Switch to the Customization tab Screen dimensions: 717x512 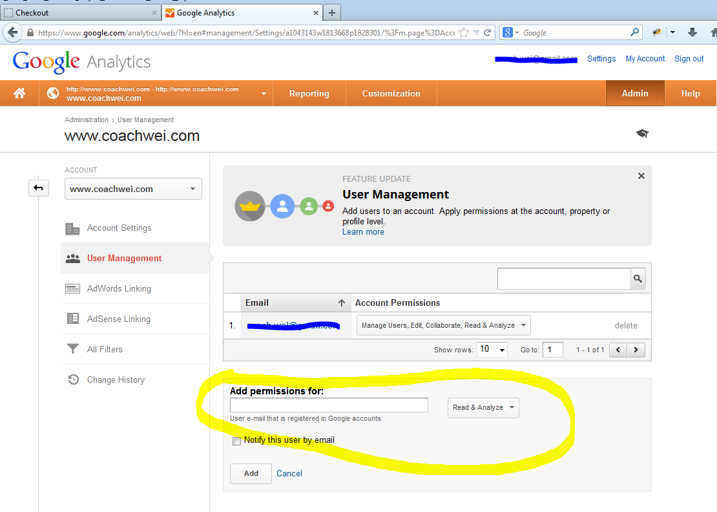[391, 93]
